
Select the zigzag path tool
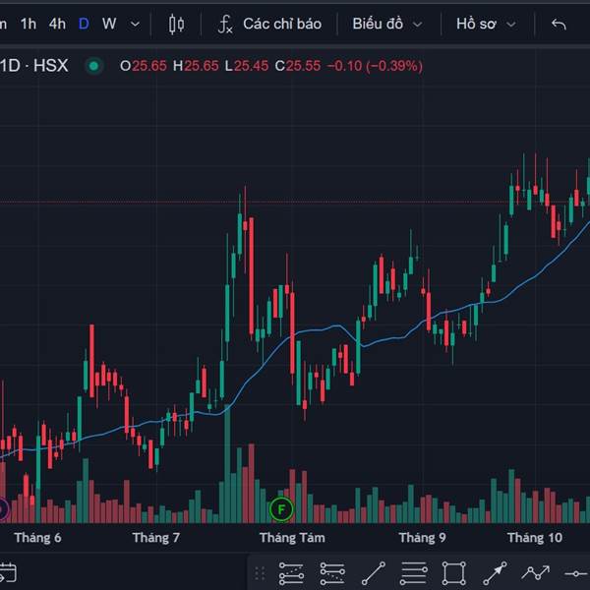tap(536, 572)
